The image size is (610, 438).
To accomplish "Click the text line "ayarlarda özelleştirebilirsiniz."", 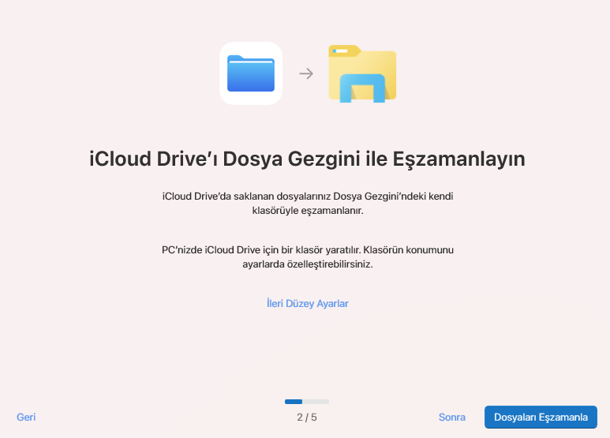I will coord(307,265).
